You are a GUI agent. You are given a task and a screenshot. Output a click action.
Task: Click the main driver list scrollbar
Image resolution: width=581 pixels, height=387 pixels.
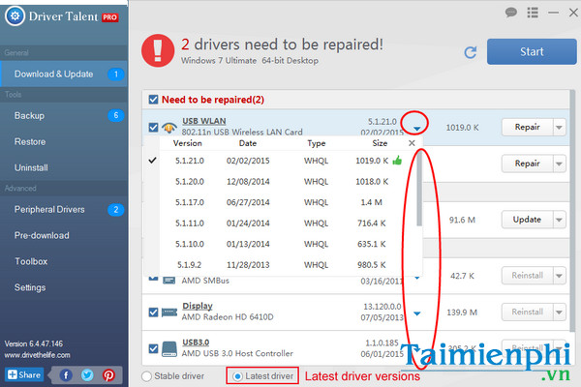pyautogui.click(x=573, y=211)
